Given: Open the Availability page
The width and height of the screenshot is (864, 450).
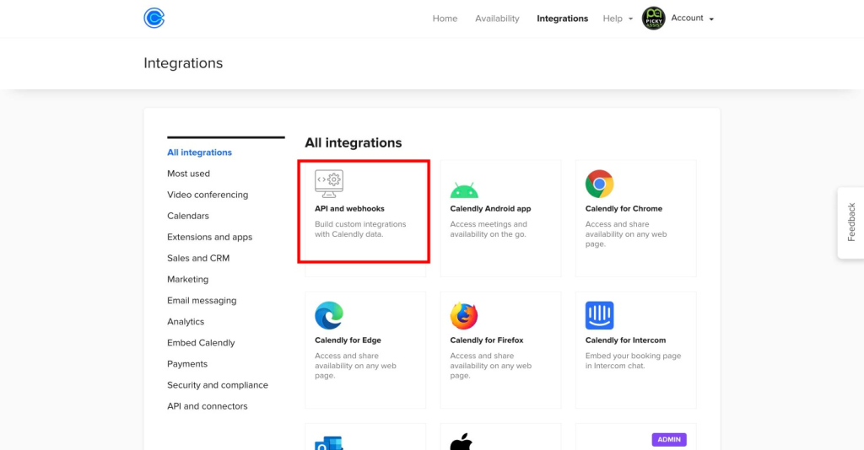Looking at the screenshot, I should pos(497,19).
